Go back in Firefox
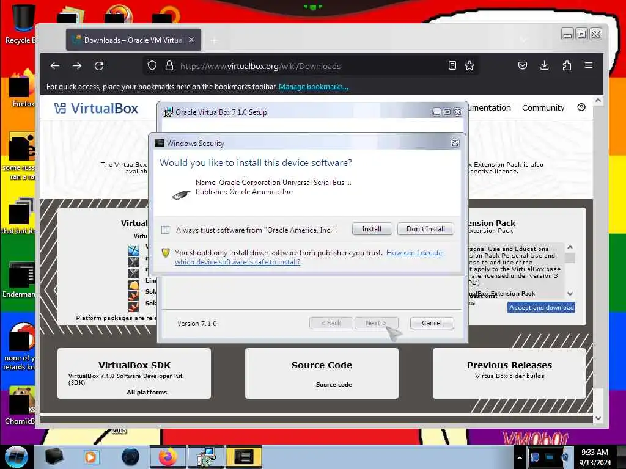The width and height of the screenshot is (626, 469). 55,66
